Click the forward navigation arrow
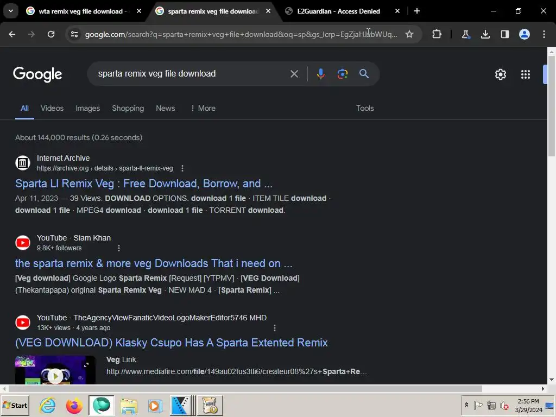 point(31,34)
